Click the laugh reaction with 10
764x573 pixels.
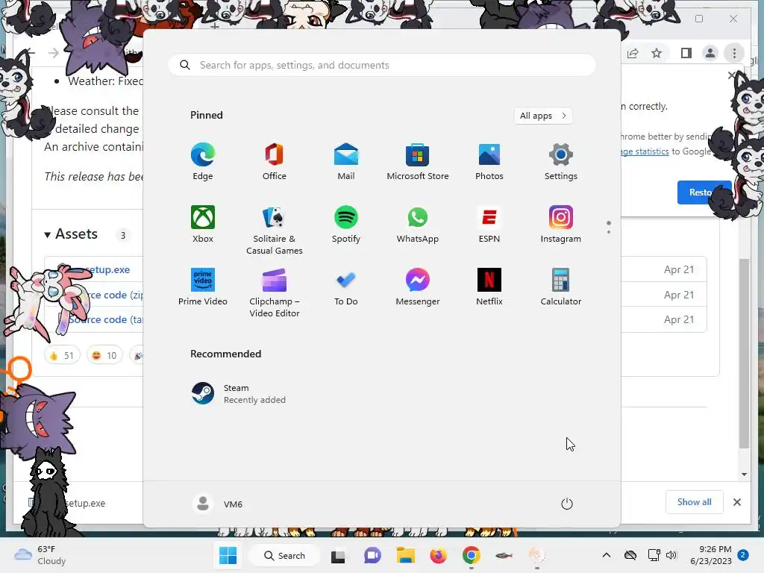pyautogui.click(x=104, y=356)
